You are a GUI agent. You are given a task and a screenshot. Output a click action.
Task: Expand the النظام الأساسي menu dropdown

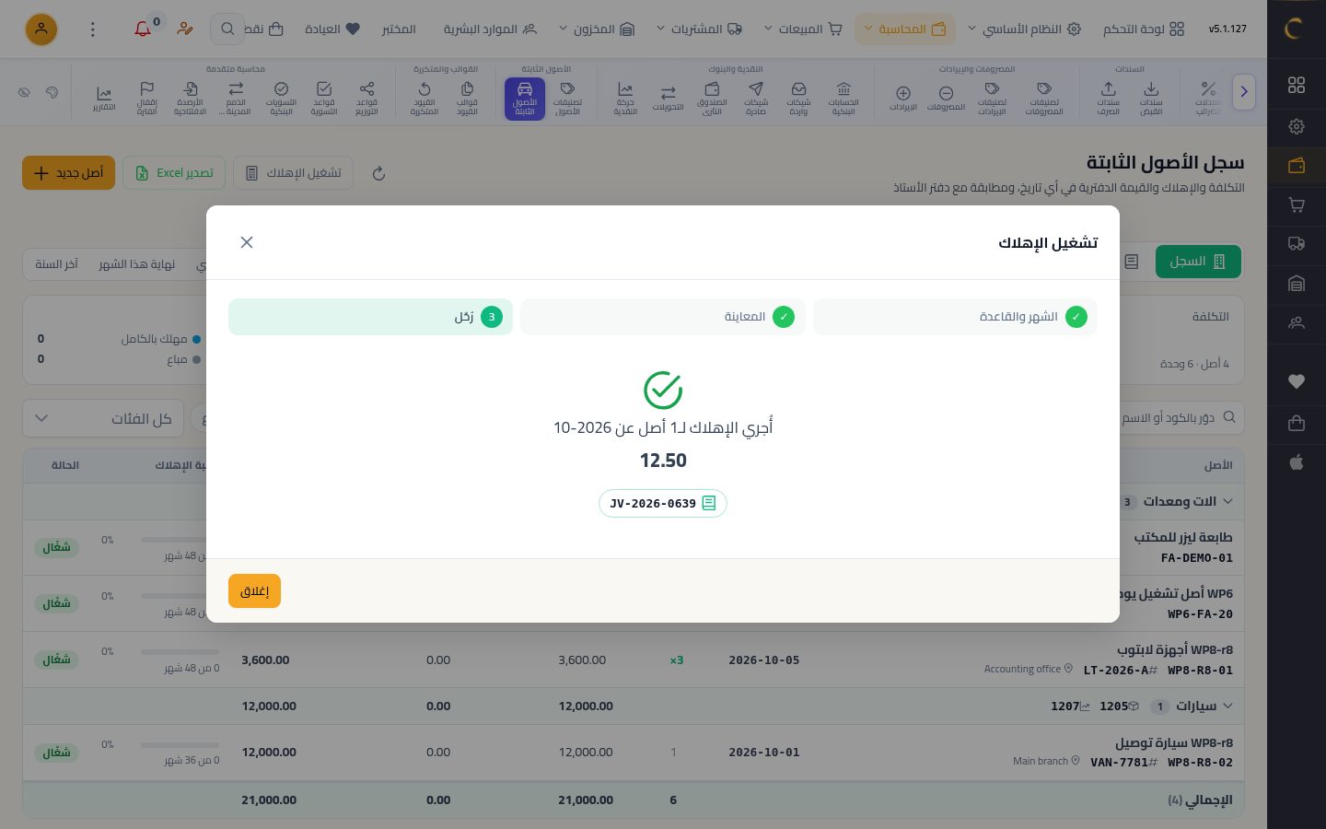(x=1024, y=29)
